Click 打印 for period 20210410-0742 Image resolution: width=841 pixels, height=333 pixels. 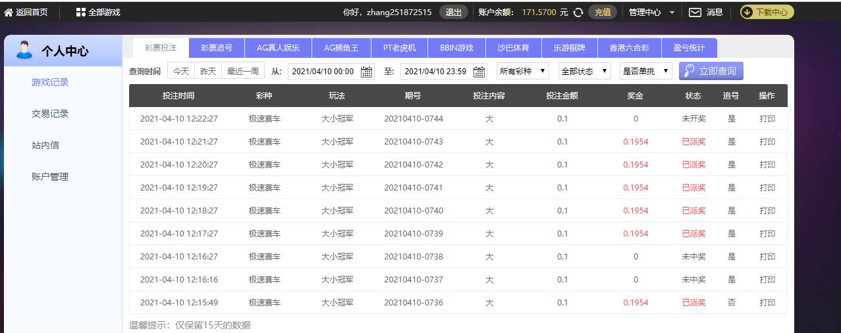tap(767, 165)
